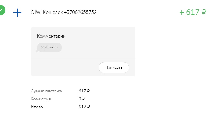Click the green checkmark status icon
The height and width of the screenshot is (122, 213).
click(x=2, y=10)
